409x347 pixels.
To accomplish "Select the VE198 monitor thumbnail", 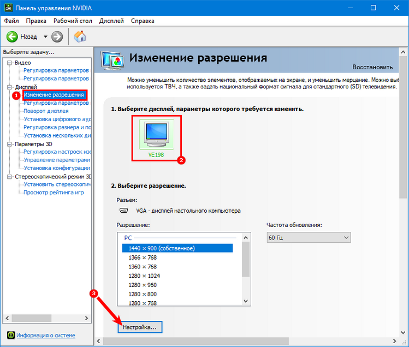I will (x=156, y=135).
